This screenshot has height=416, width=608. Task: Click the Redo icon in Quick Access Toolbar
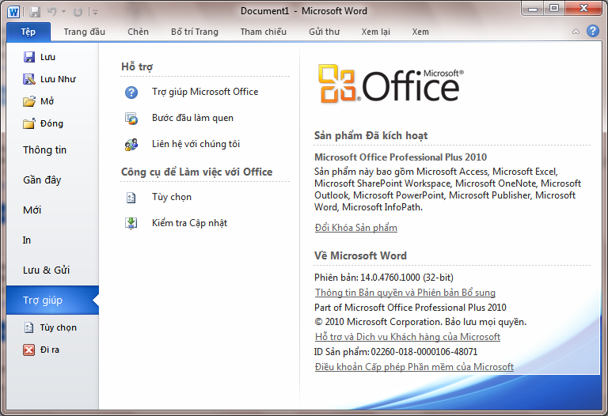78,12
